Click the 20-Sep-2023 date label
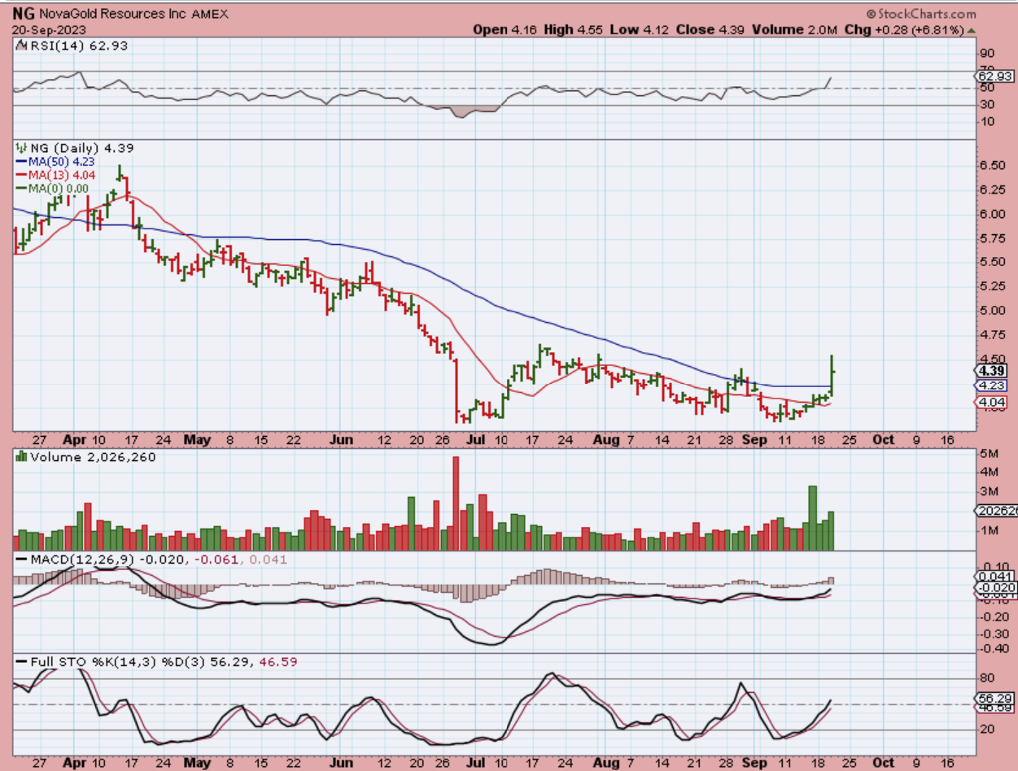Viewport: 1018px width, 771px height. click(x=45, y=30)
